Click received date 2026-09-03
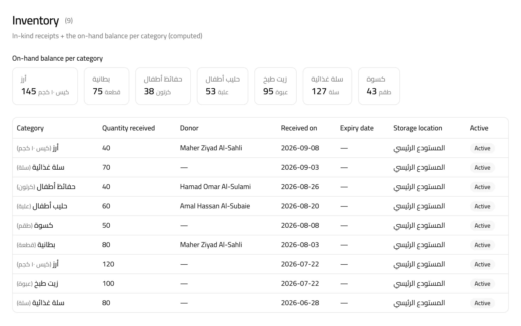Screen dimensions: 521x326 point(300,167)
